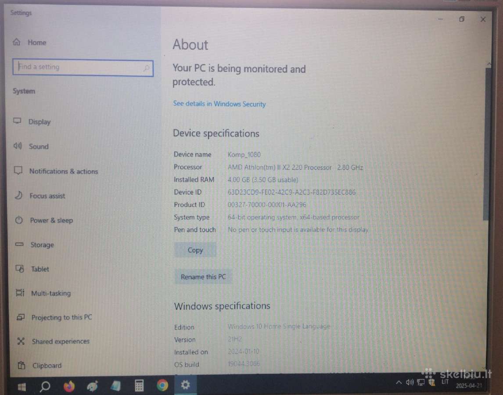Click the device name value Komp_1080
Viewport: 503px width, 395px height.
(x=244, y=154)
